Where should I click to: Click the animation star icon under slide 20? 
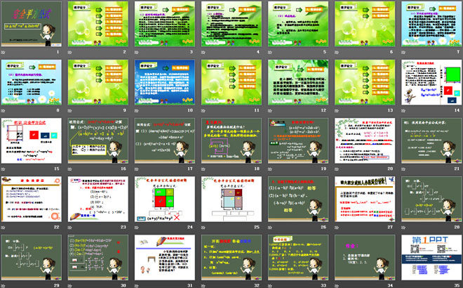pos(337,169)
